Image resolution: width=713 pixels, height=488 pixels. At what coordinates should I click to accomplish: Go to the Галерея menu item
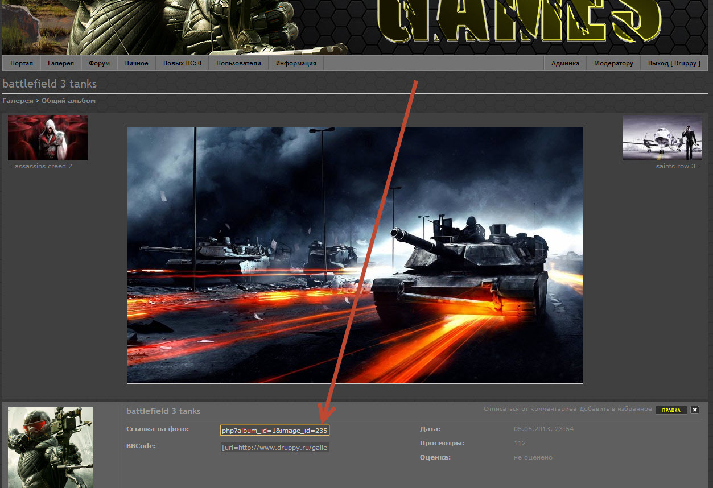[61, 63]
